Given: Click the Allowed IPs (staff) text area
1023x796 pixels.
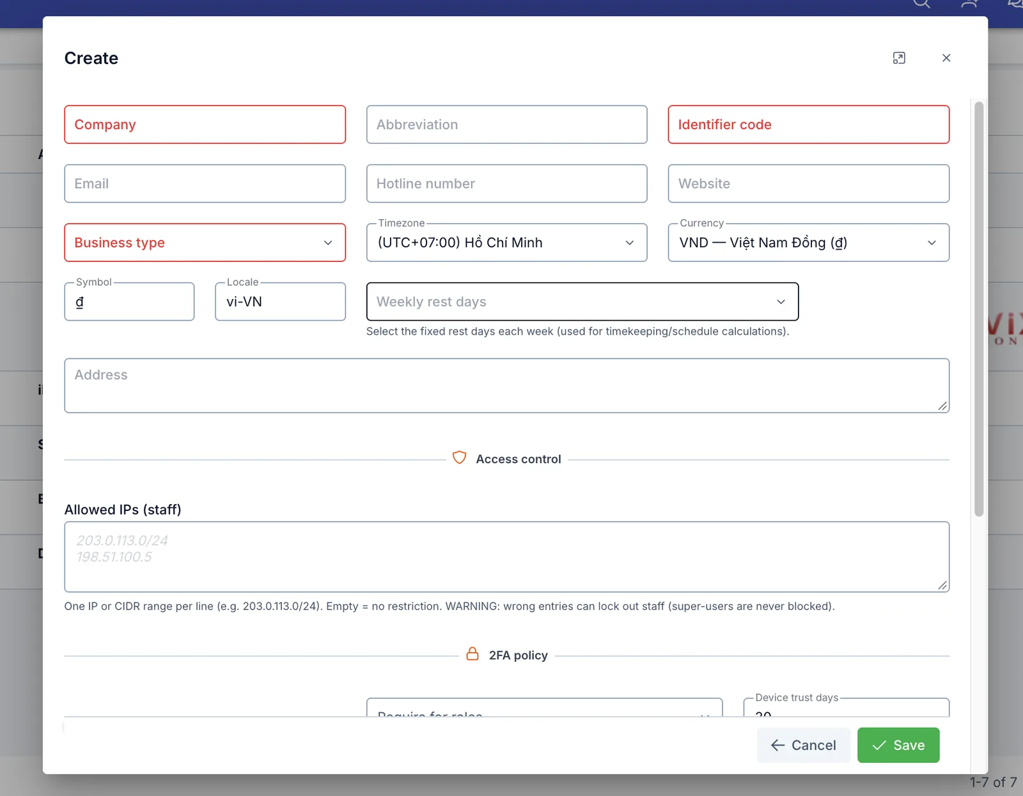Looking at the screenshot, I should click(x=506, y=557).
